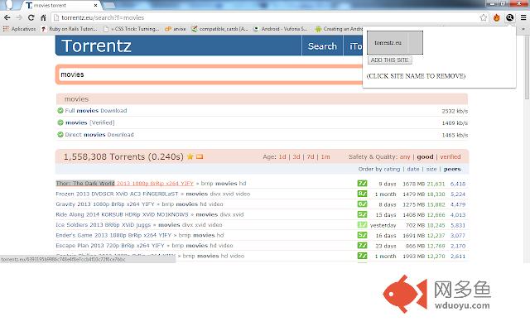The image size is (530, 331).
Task: Order results by size
Action: tap(431, 169)
